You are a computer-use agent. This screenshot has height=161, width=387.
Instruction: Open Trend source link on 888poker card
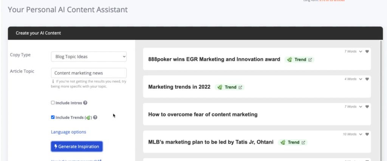coord(310,59)
